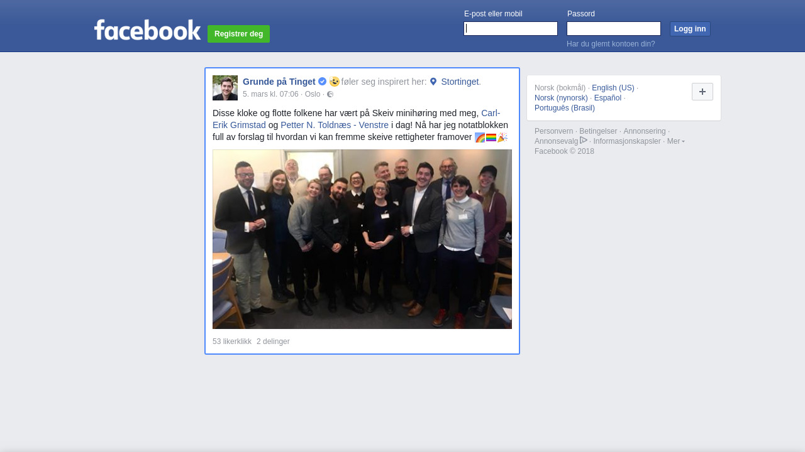The height and width of the screenshot is (452, 805).
Task: Switch language to English (US)
Action: coord(613,88)
